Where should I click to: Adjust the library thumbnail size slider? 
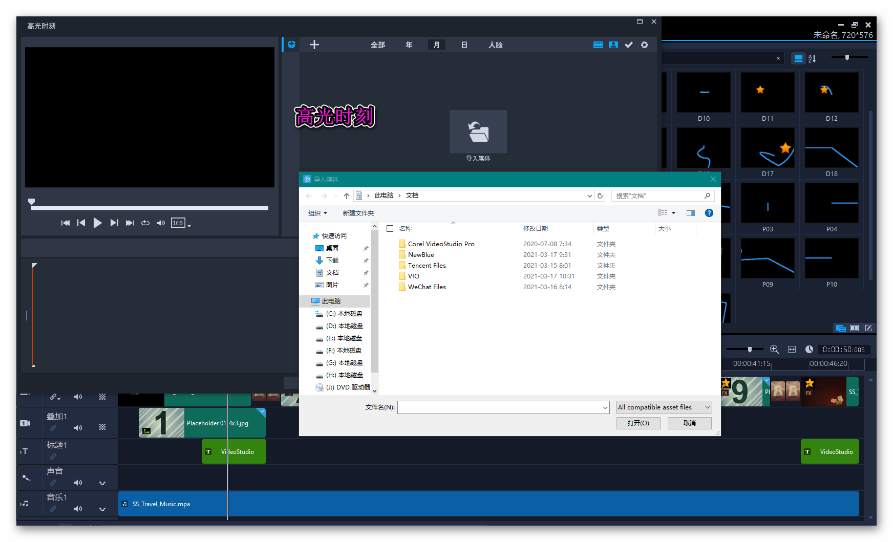tap(847, 57)
